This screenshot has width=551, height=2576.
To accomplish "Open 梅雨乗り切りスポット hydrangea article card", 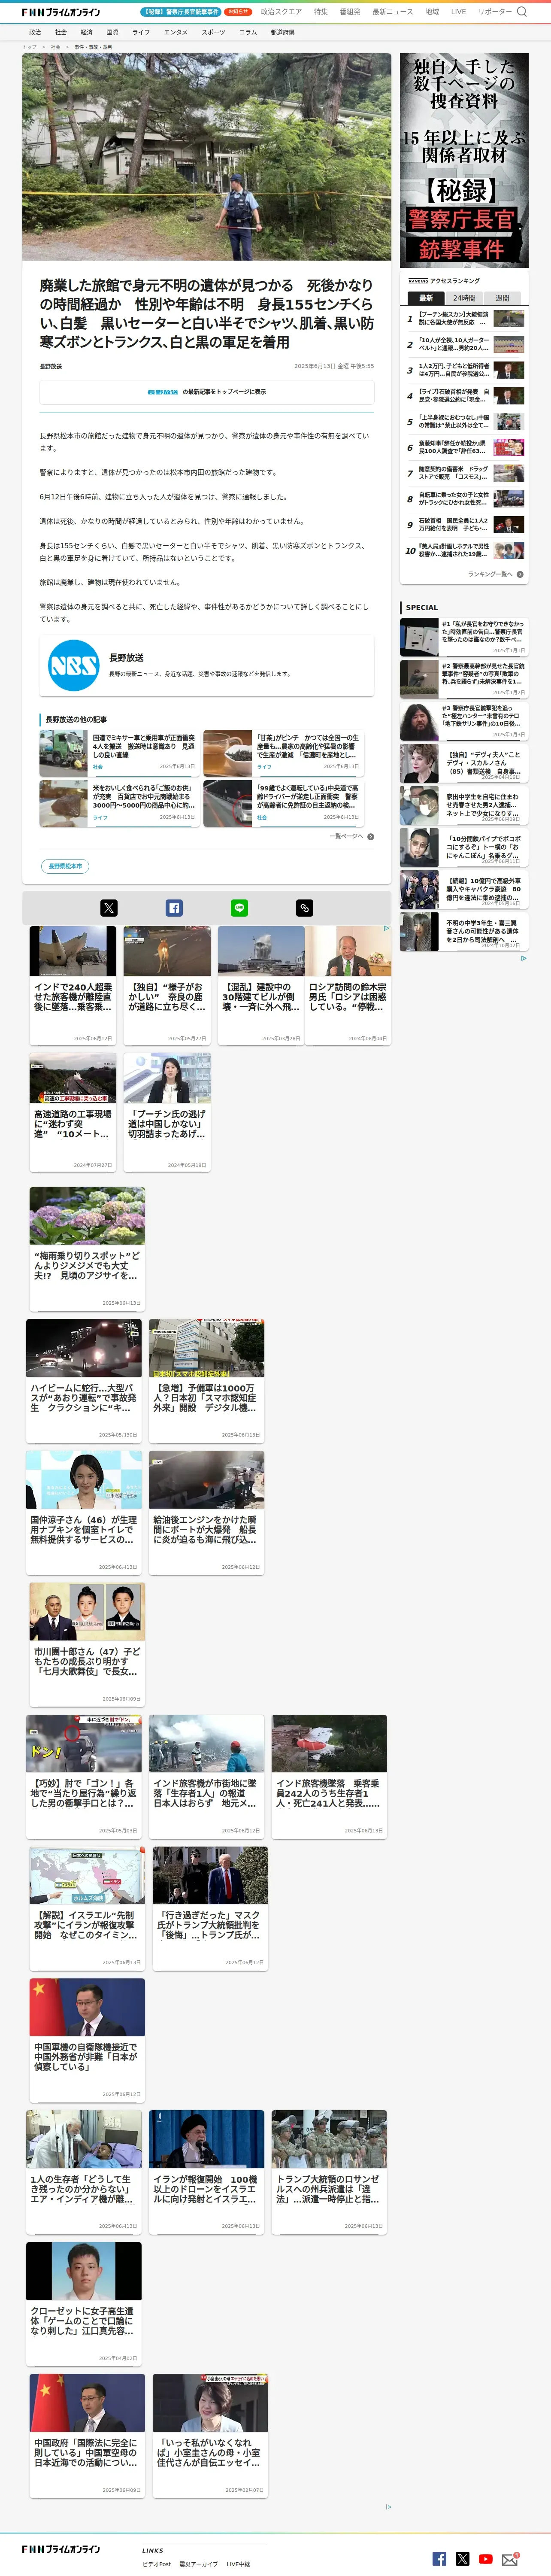I will (87, 1248).
